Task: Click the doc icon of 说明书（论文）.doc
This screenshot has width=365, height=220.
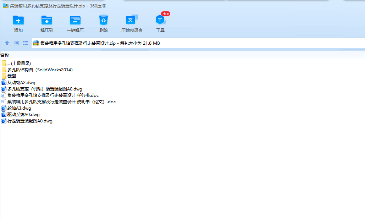Action: pyautogui.click(x=4, y=102)
